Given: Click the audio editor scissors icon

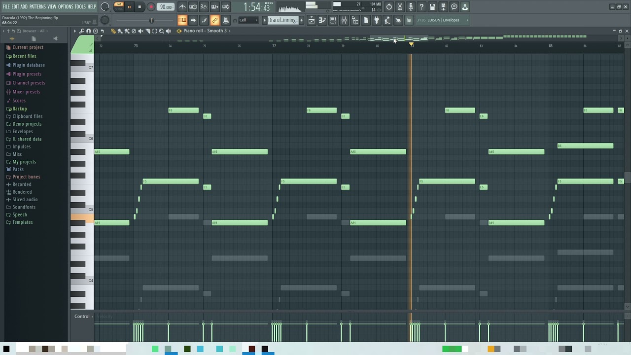Looking at the screenshot, I should 400,7.
